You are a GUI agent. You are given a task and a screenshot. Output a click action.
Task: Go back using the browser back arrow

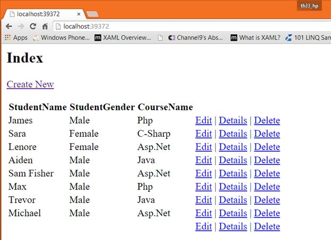coord(9,26)
